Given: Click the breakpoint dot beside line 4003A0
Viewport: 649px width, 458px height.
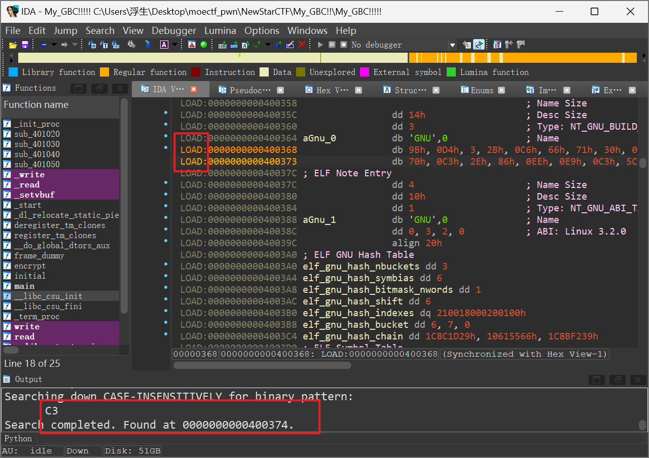Looking at the screenshot, I should [x=166, y=263].
